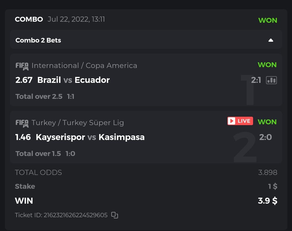Select International / Copa America league label
292x231 pixels.
pos(84,66)
